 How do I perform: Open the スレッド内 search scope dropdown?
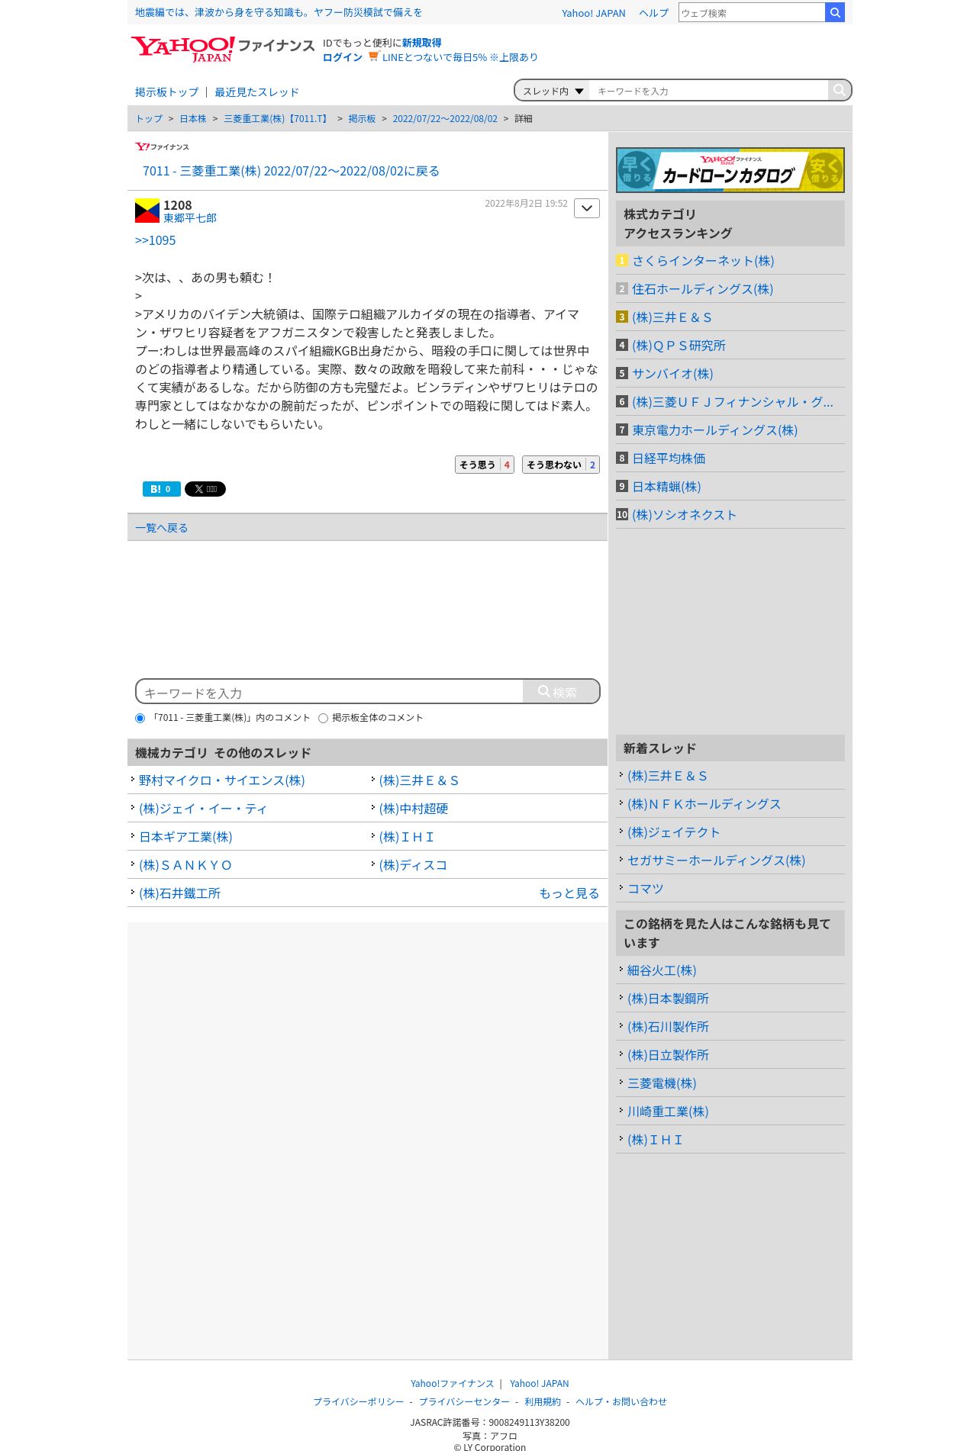click(553, 91)
